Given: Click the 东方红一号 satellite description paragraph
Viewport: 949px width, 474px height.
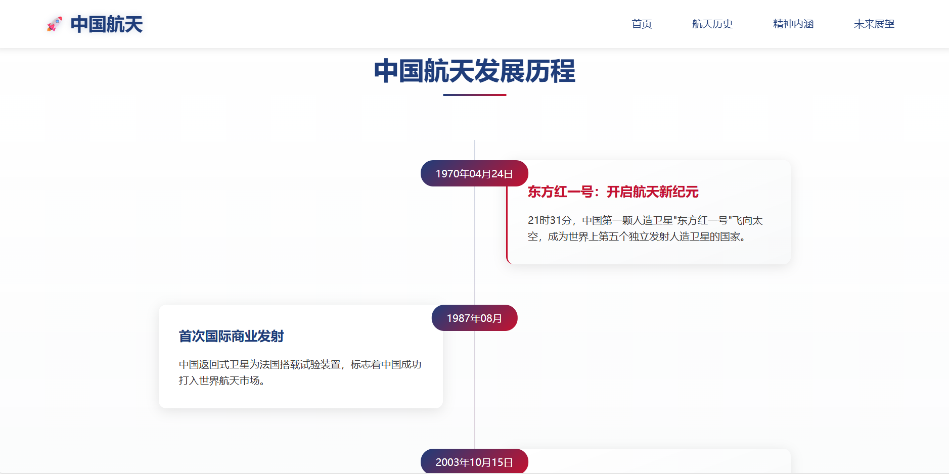Looking at the screenshot, I should point(645,228).
